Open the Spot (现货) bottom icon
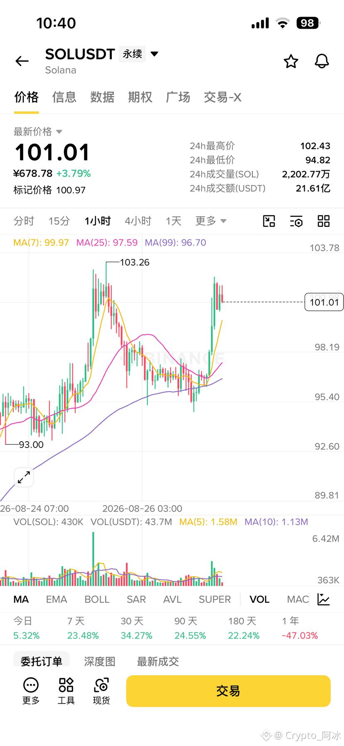The image size is (344, 746). click(x=101, y=691)
